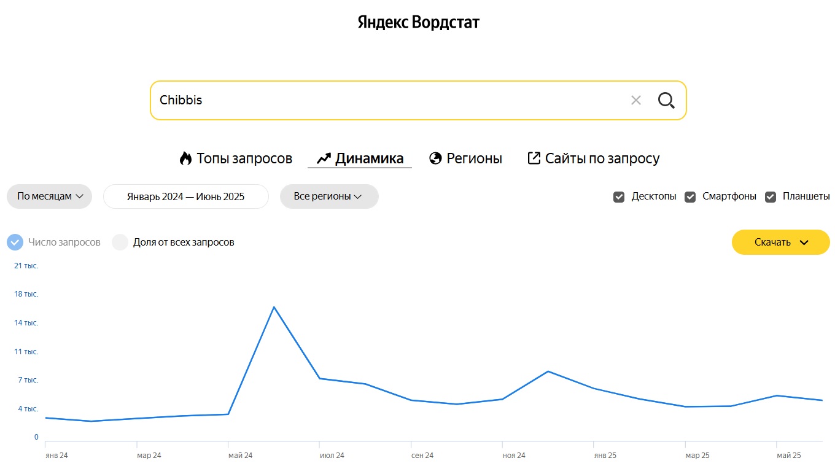The width and height of the screenshot is (835, 466).
Task: Click the май 25 axis label
Action: click(x=789, y=456)
